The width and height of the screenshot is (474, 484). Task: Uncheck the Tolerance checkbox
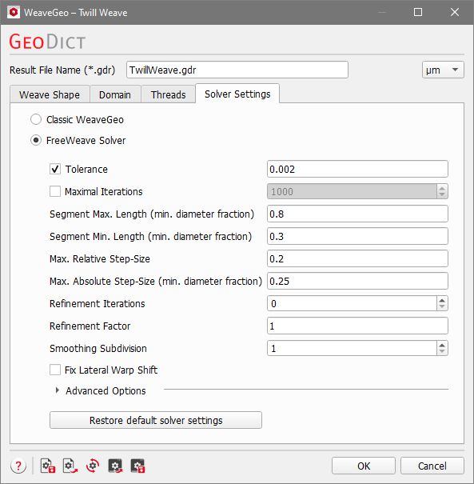pos(55,169)
